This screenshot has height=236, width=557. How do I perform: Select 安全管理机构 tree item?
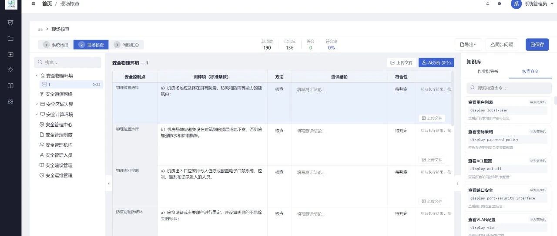(x=59, y=145)
